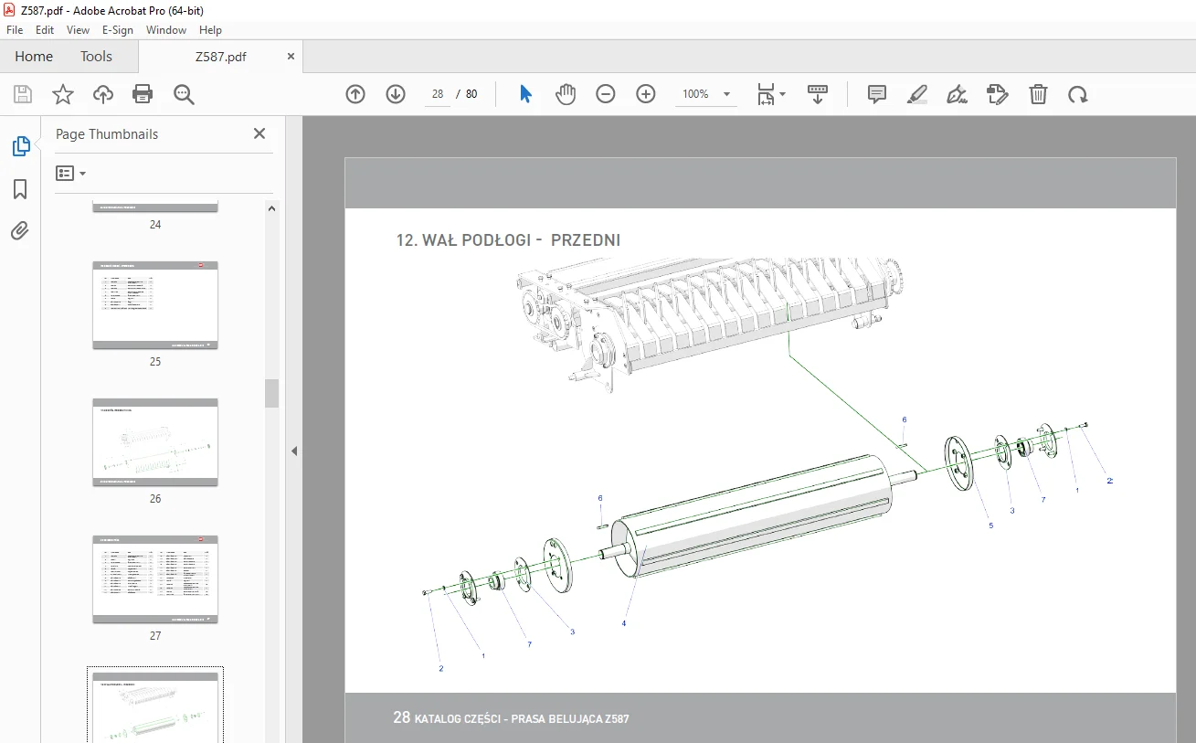This screenshot has width=1196, height=743.
Task: Click the thumbnail panel scrollbar handle
Action: click(271, 393)
